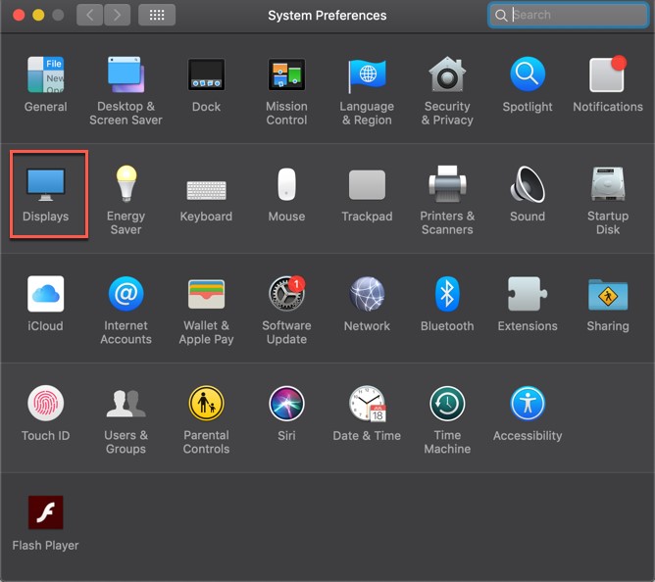Open Sharing preferences
The height and width of the screenshot is (582, 655).
pos(607,304)
